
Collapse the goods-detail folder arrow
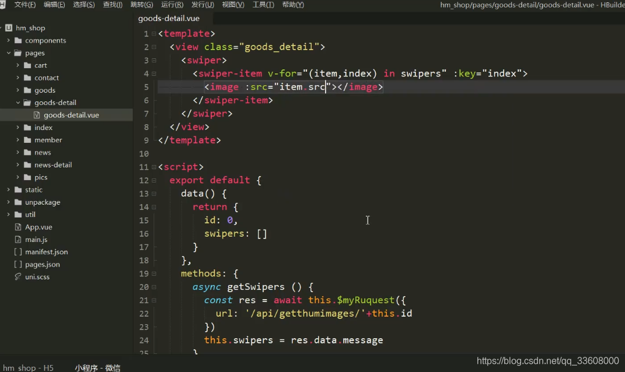(x=18, y=103)
